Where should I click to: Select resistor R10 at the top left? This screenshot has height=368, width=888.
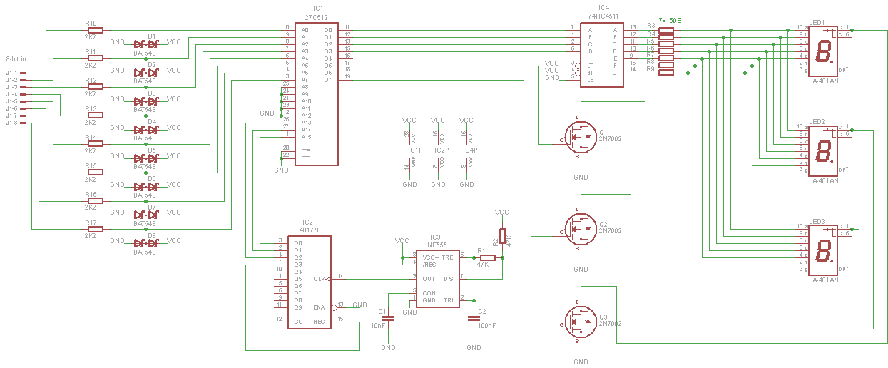[x=95, y=31]
